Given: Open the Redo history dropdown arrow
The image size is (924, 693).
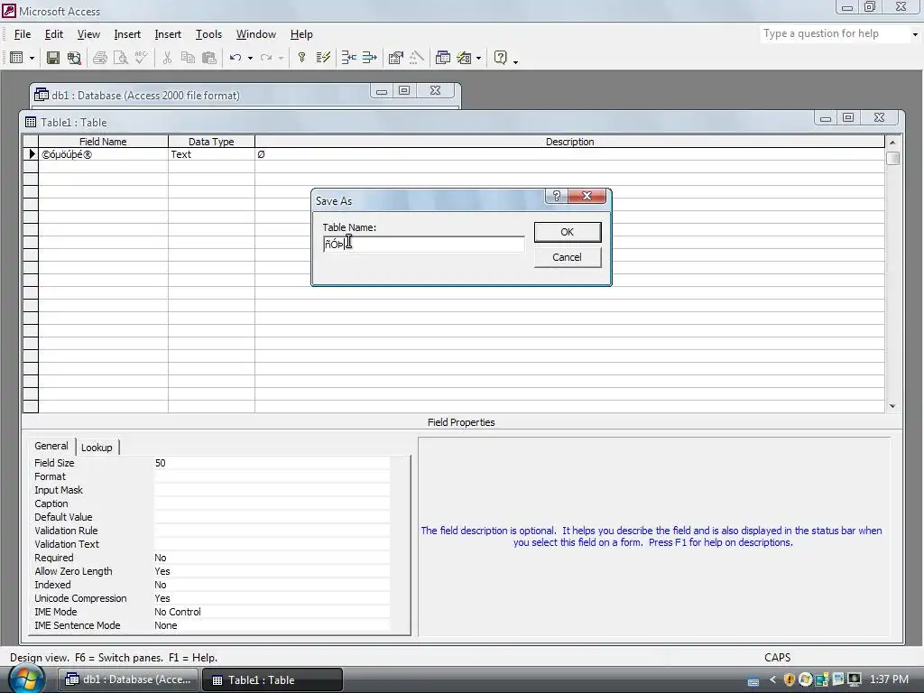Looking at the screenshot, I should pos(282,58).
